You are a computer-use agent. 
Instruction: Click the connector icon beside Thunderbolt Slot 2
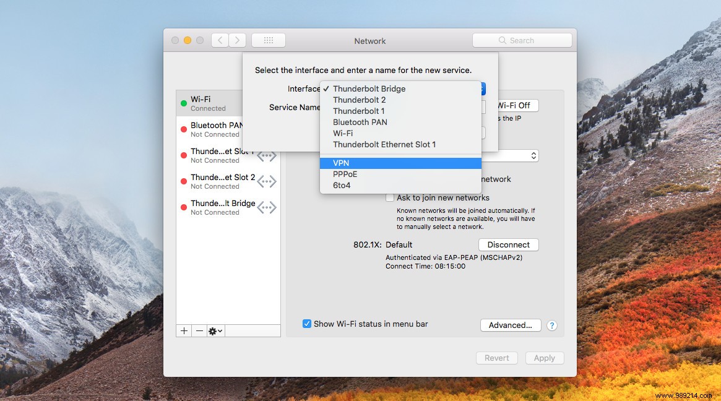coord(267,181)
